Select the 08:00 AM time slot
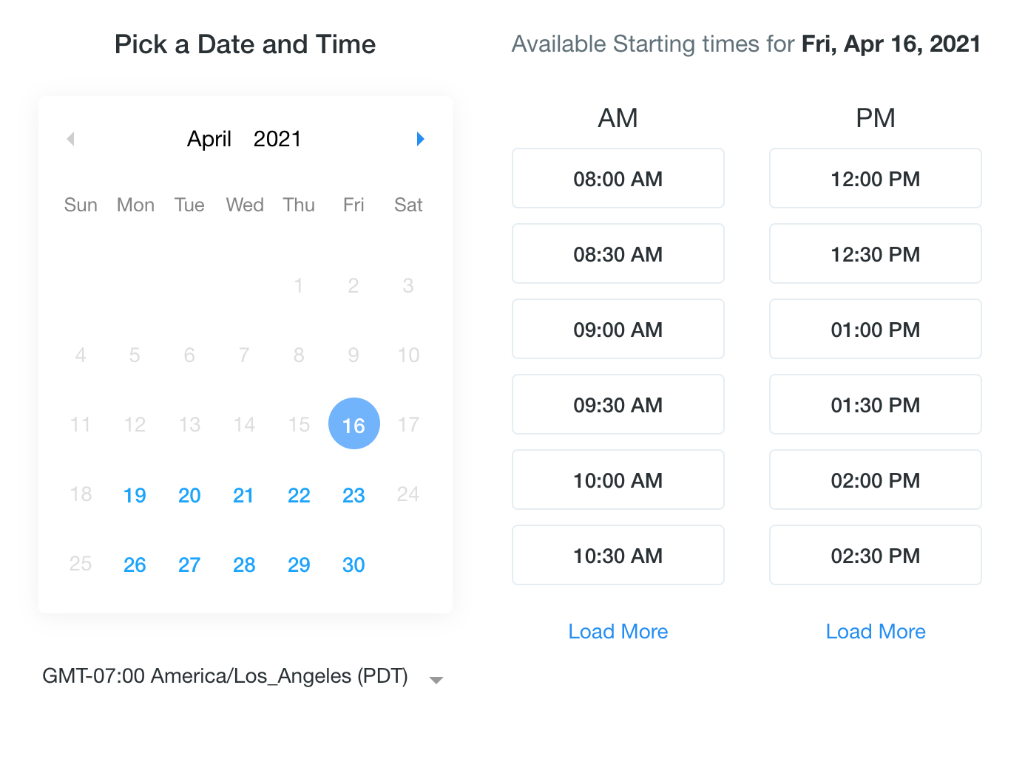The width and height of the screenshot is (1025, 767). (618, 178)
